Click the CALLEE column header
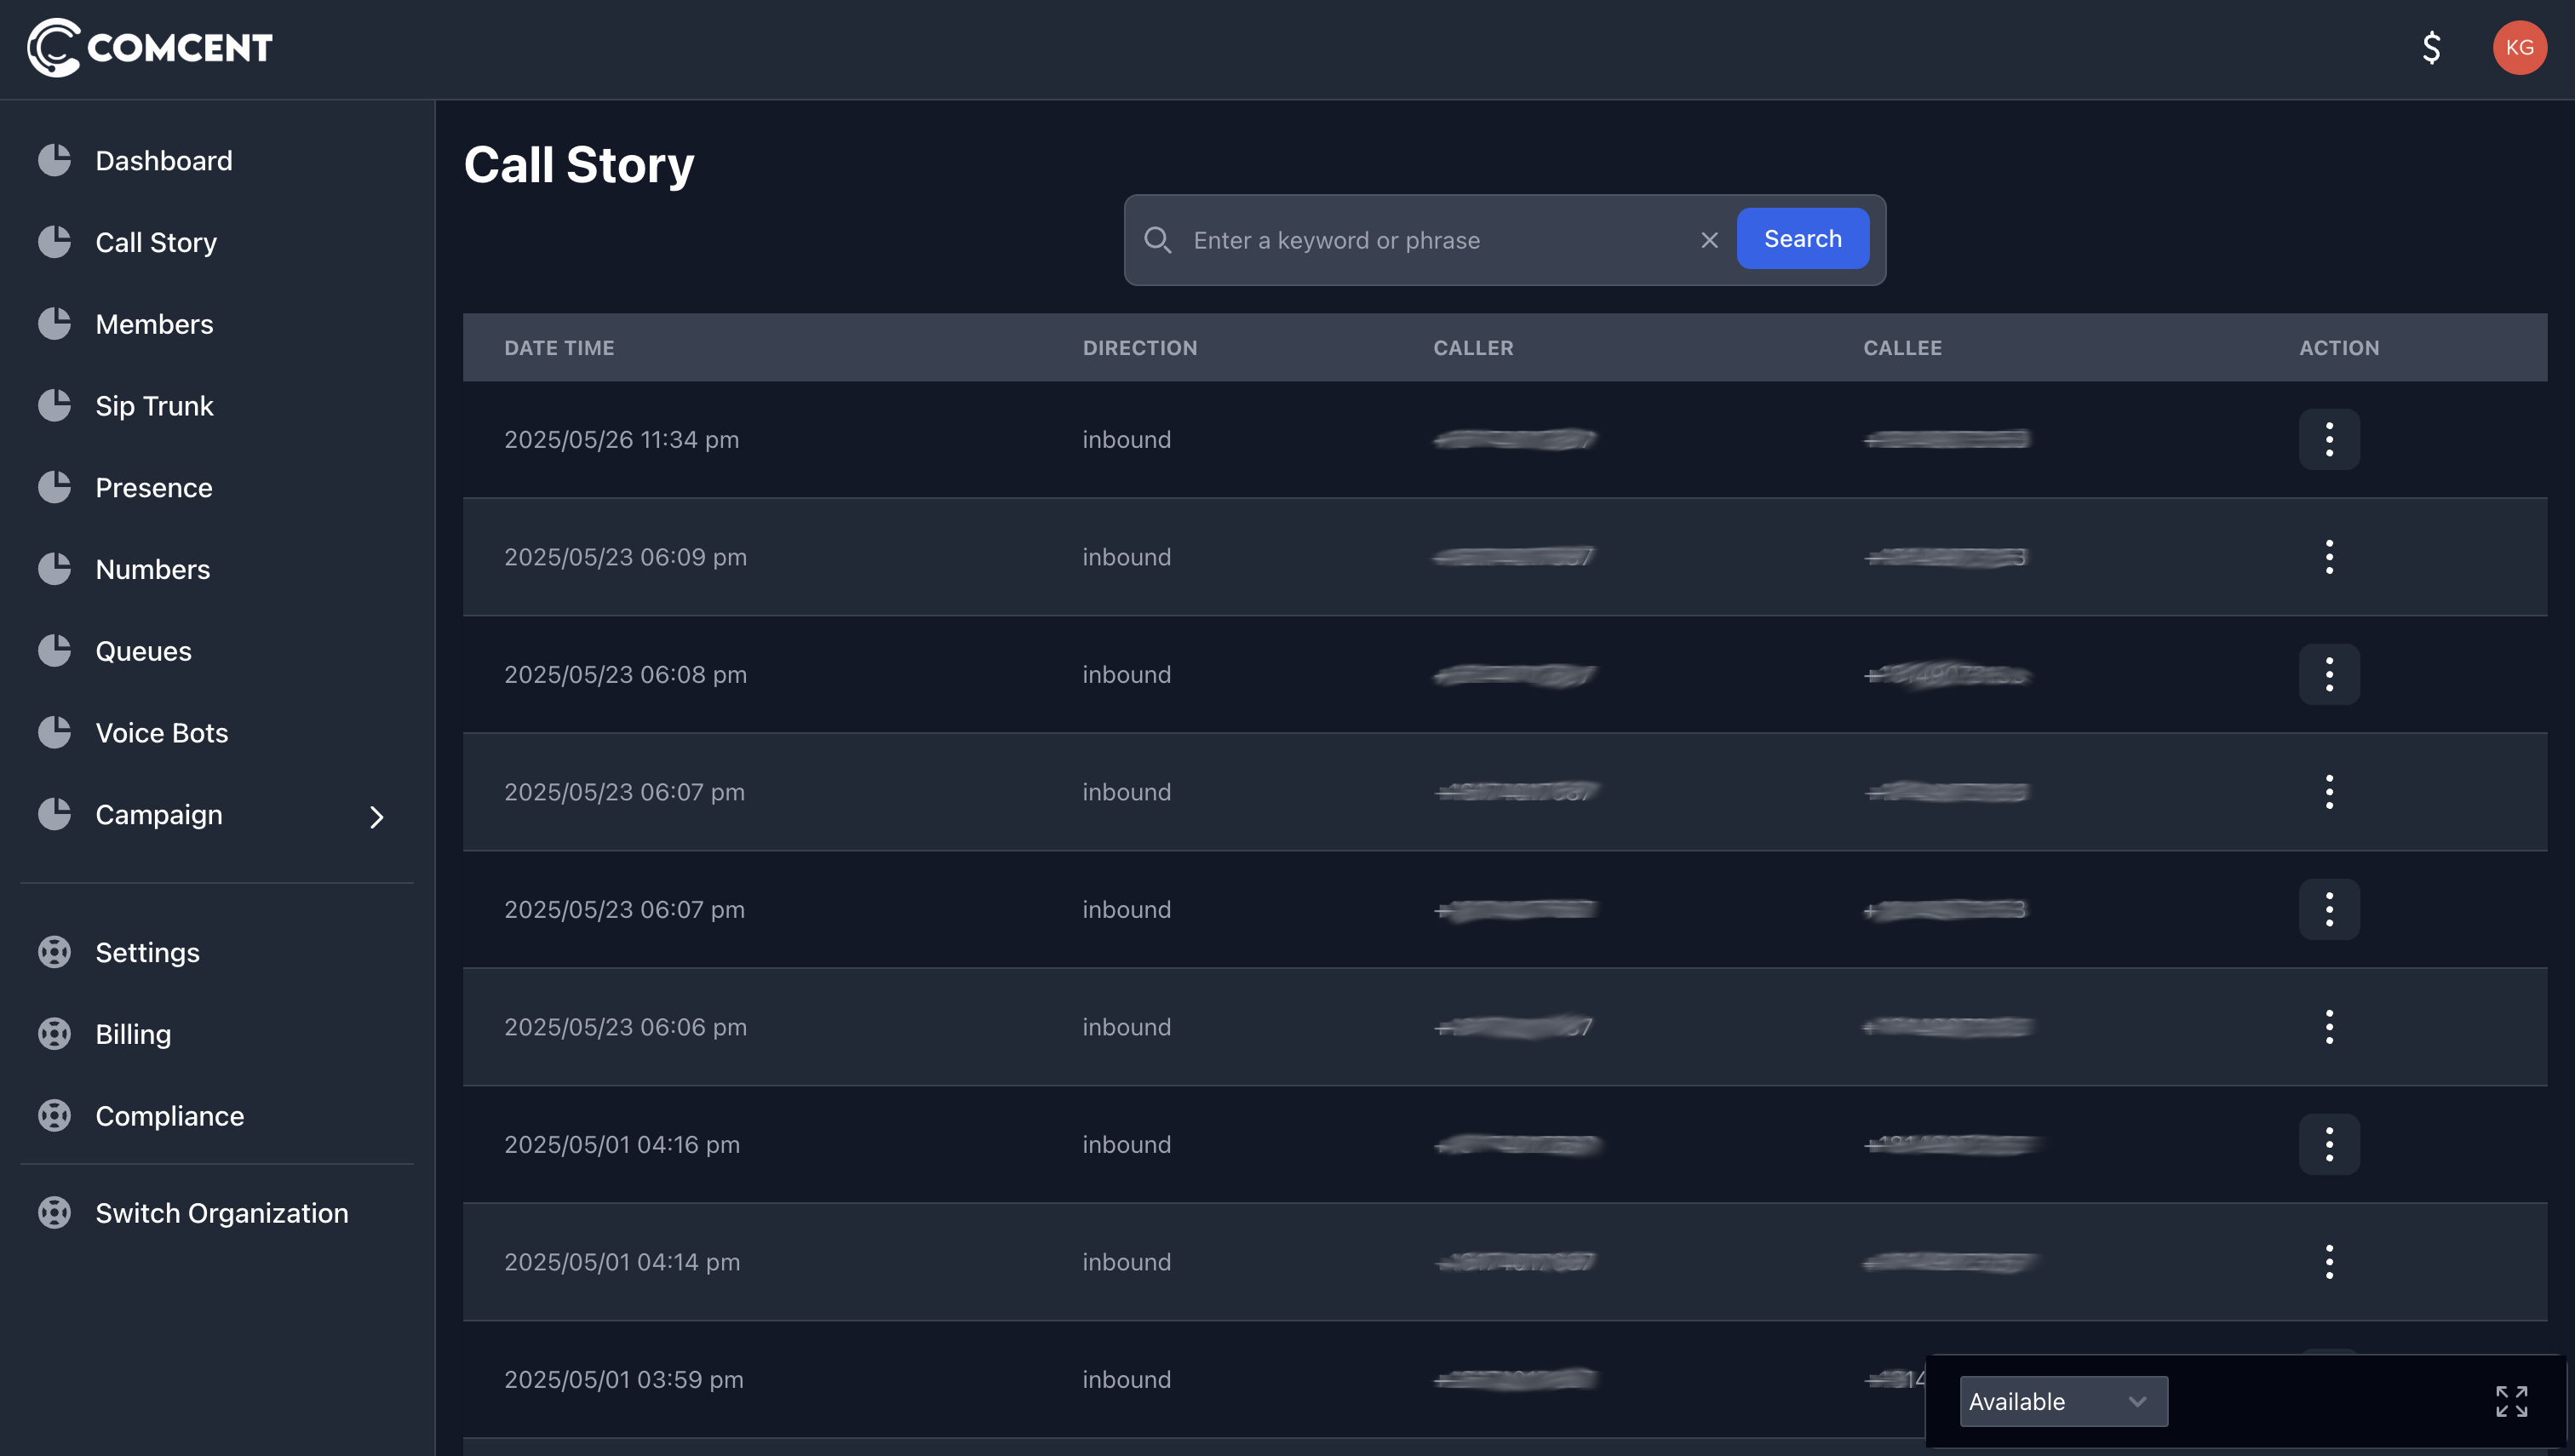This screenshot has height=1456, width=2575. [1902, 348]
